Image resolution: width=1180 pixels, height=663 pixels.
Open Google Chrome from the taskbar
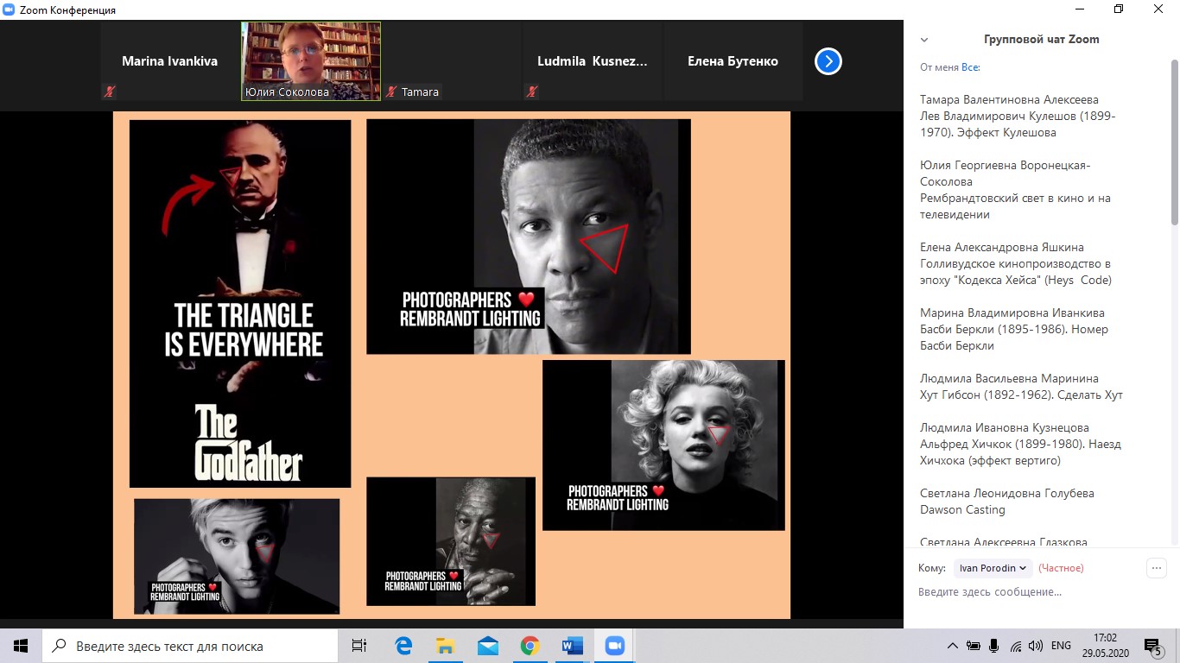point(530,646)
